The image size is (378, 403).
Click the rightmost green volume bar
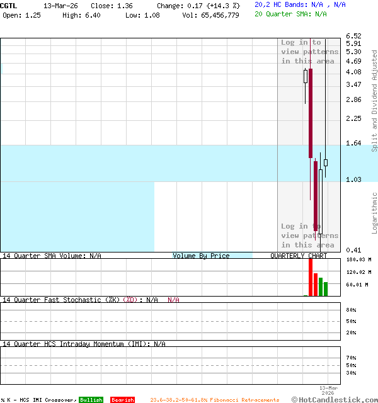coord(326,289)
